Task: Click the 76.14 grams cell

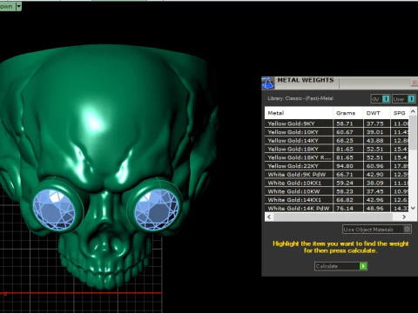Action: click(348, 208)
